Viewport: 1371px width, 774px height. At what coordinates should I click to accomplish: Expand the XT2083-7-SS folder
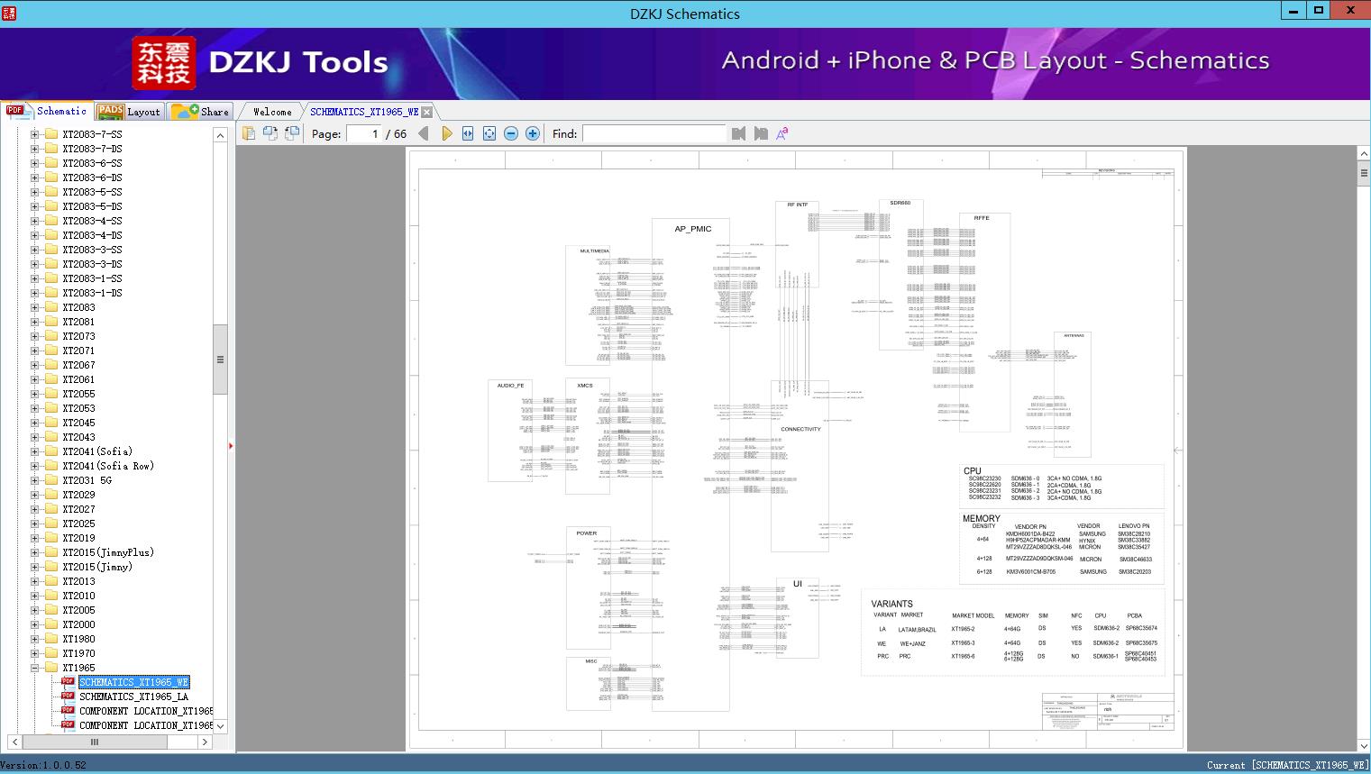[35, 134]
